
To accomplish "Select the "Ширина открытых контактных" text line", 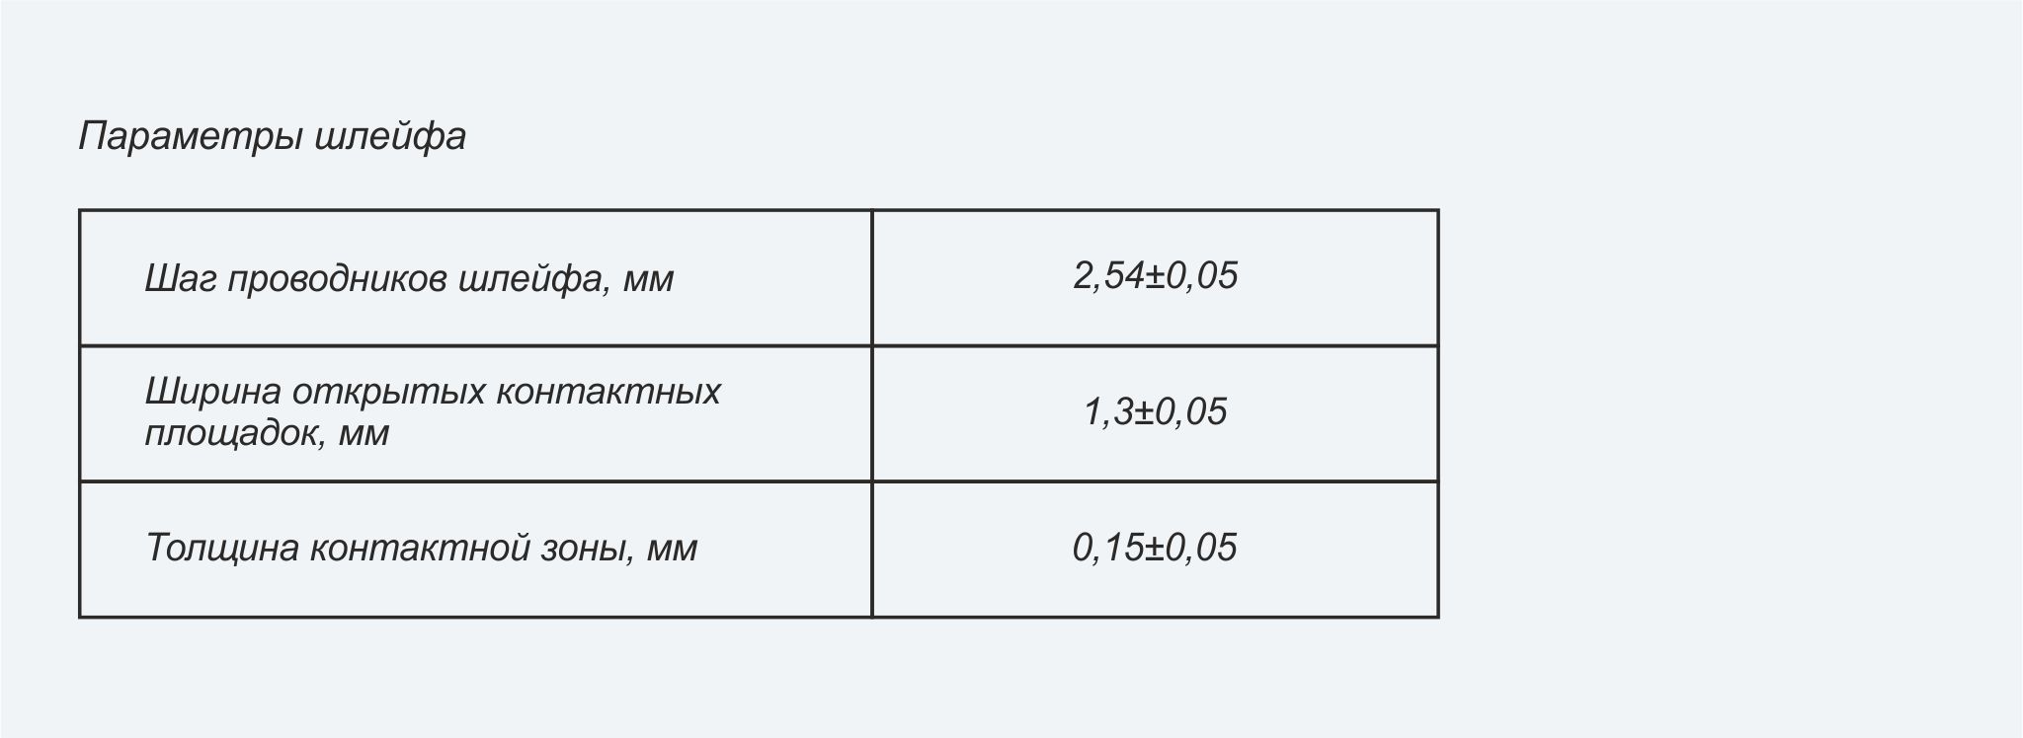I will pyautogui.click(x=433, y=392).
